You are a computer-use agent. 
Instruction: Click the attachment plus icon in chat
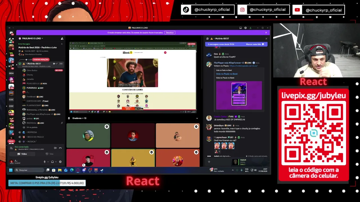coord(209,162)
